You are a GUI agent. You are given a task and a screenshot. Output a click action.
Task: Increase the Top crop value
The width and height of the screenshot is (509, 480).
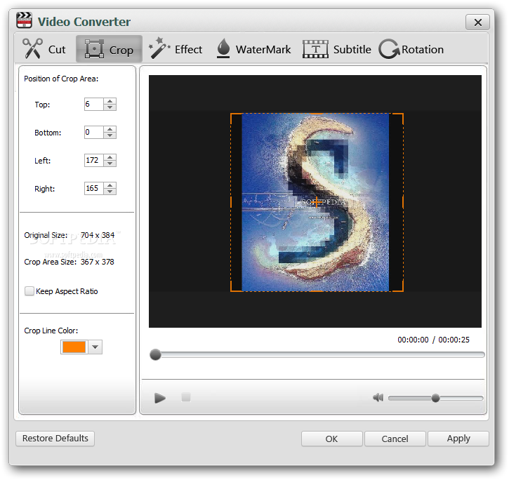(110, 101)
